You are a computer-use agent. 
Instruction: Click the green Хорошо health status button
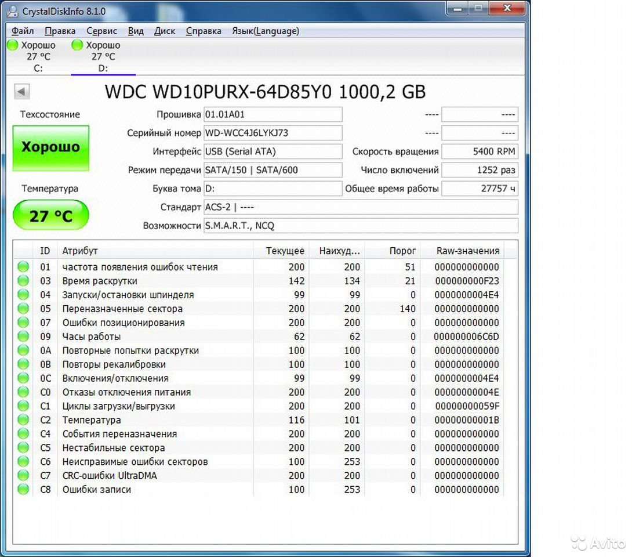tap(51, 147)
